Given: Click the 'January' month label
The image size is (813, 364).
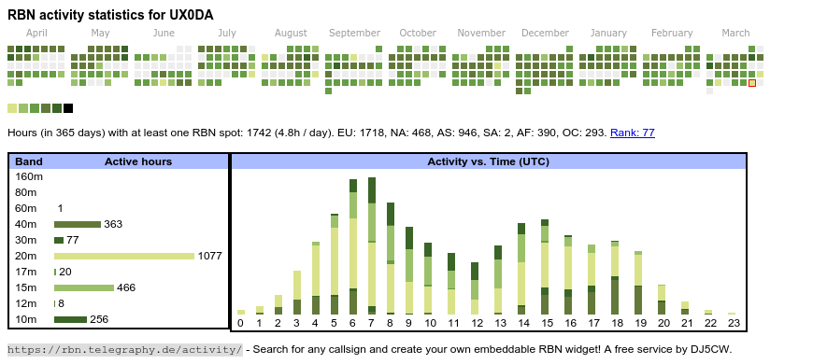Looking at the screenshot, I should [x=608, y=34].
